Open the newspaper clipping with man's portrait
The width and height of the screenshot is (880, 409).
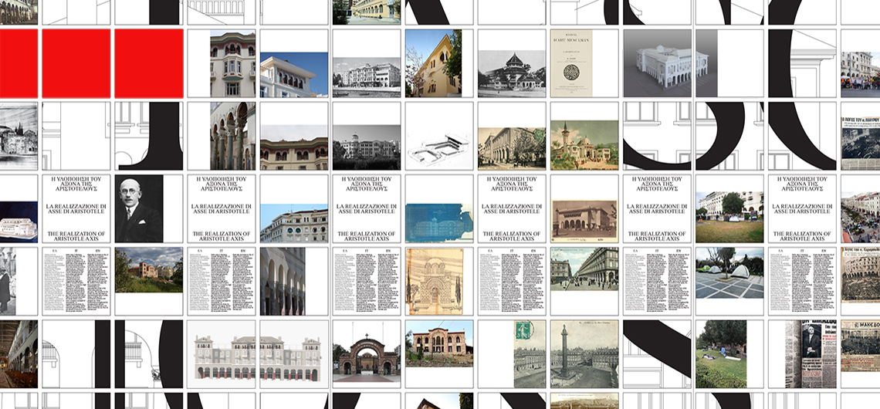811,354
